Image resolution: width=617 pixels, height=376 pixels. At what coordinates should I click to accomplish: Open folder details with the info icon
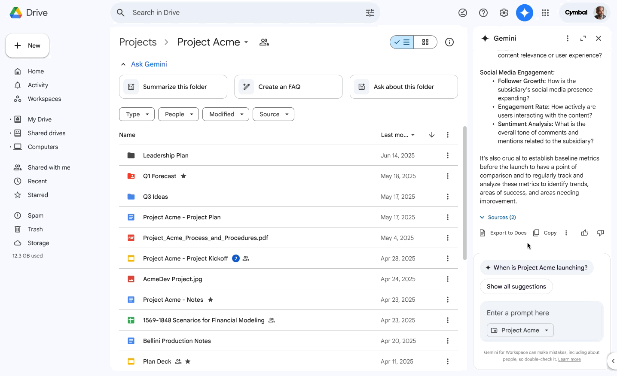[x=449, y=42]
